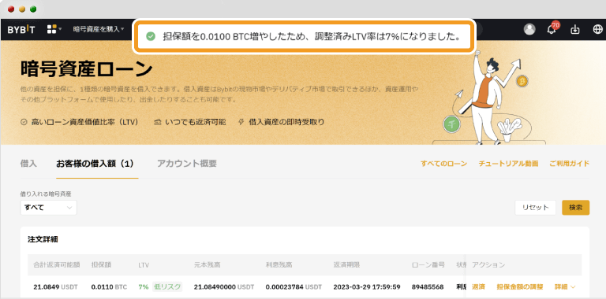Viewport: 606px width, 299px height.
Task: Click the LTV column header
Action: pyautogui.click(x=144, y=265)
